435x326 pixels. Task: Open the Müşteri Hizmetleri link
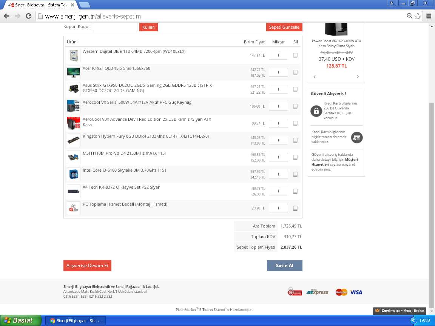click(x=335, y=162)
